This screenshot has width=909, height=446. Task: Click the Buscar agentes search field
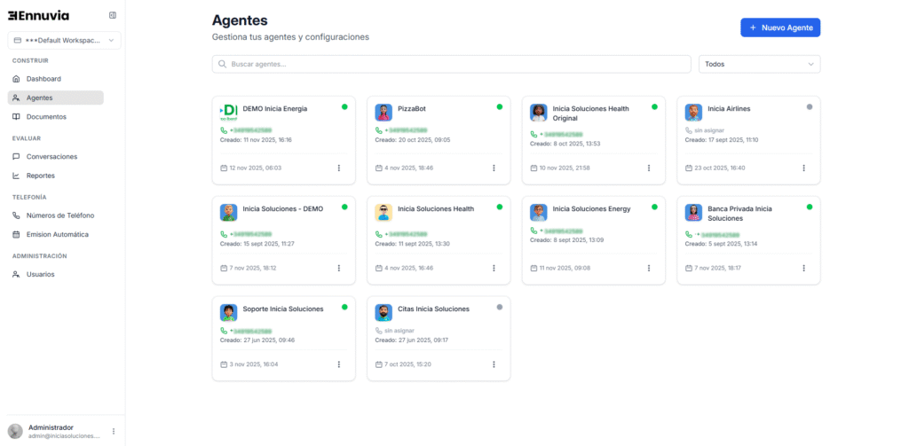point(451,64)
